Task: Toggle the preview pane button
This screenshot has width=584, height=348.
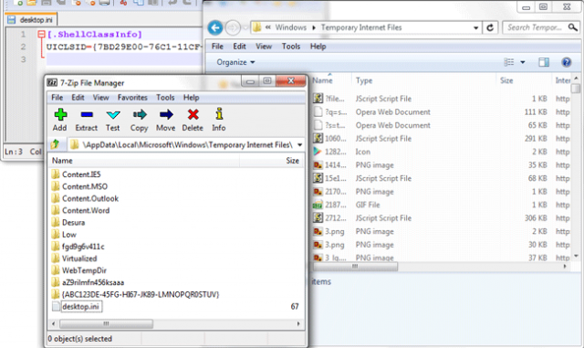Action: pyautogui.click(x=544, y=62)
